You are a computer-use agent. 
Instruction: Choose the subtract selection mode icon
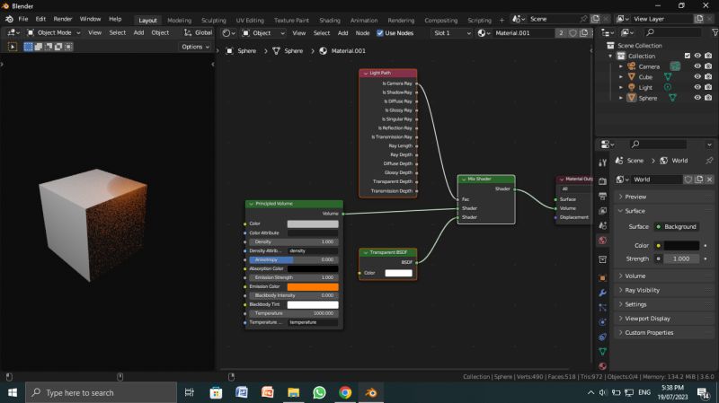pyautogui.click(x=49, y=47)
